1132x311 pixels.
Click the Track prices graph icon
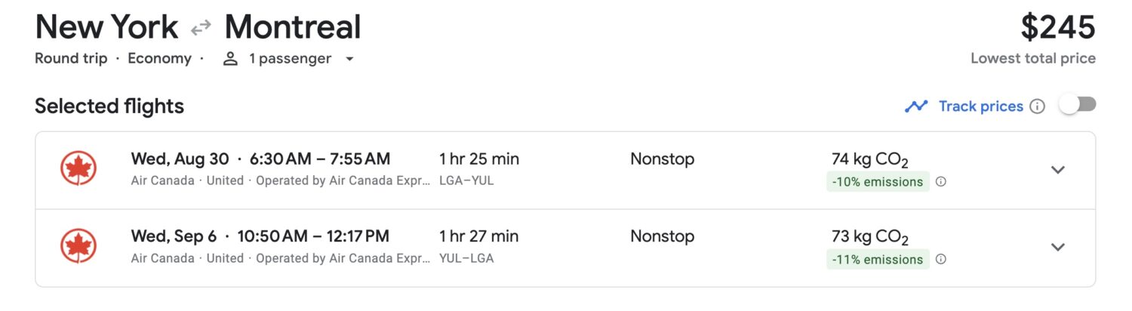click(916, 106)
